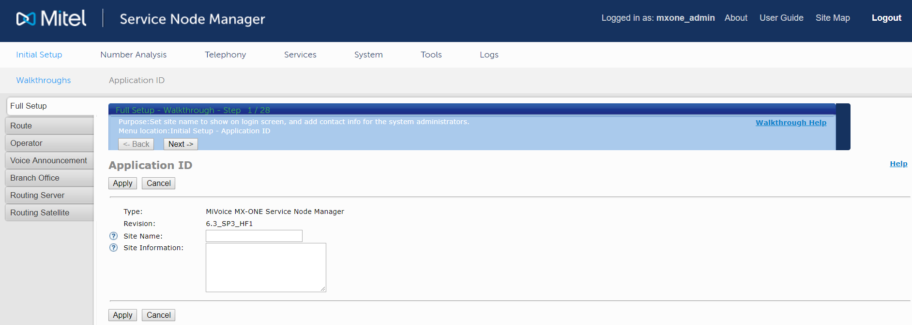Open the Logs menu
The image size is (912, 325).
(x=489, y=55)
